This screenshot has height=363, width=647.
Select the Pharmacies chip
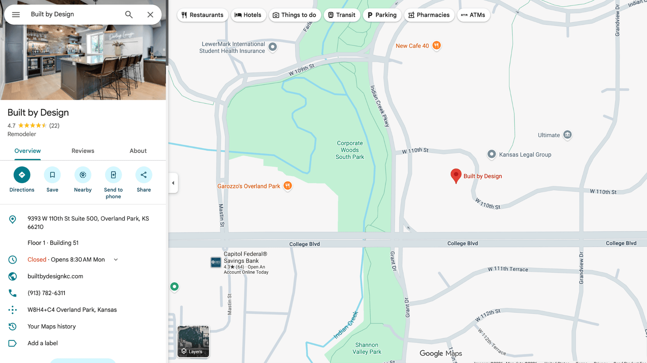click(x=429, y=15)
